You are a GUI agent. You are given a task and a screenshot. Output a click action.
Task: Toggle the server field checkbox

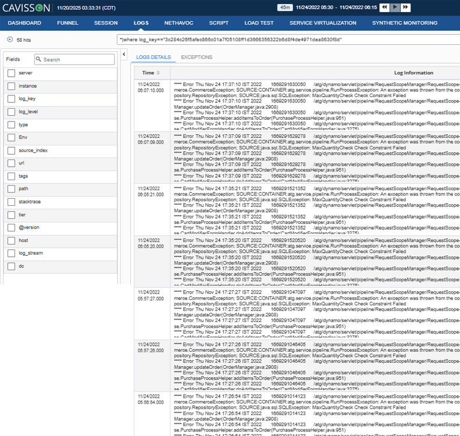coord(11,73)
